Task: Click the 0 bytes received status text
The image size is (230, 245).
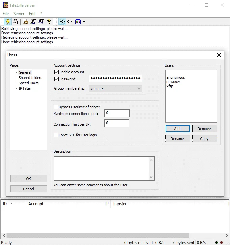Action: click(139, 243)
